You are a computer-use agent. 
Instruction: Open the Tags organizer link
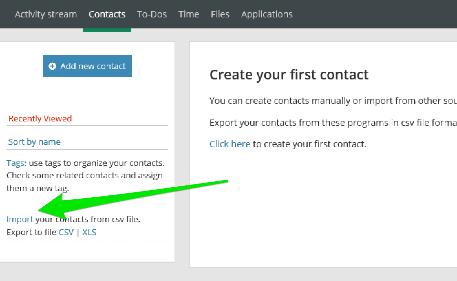tap(16, 163)
